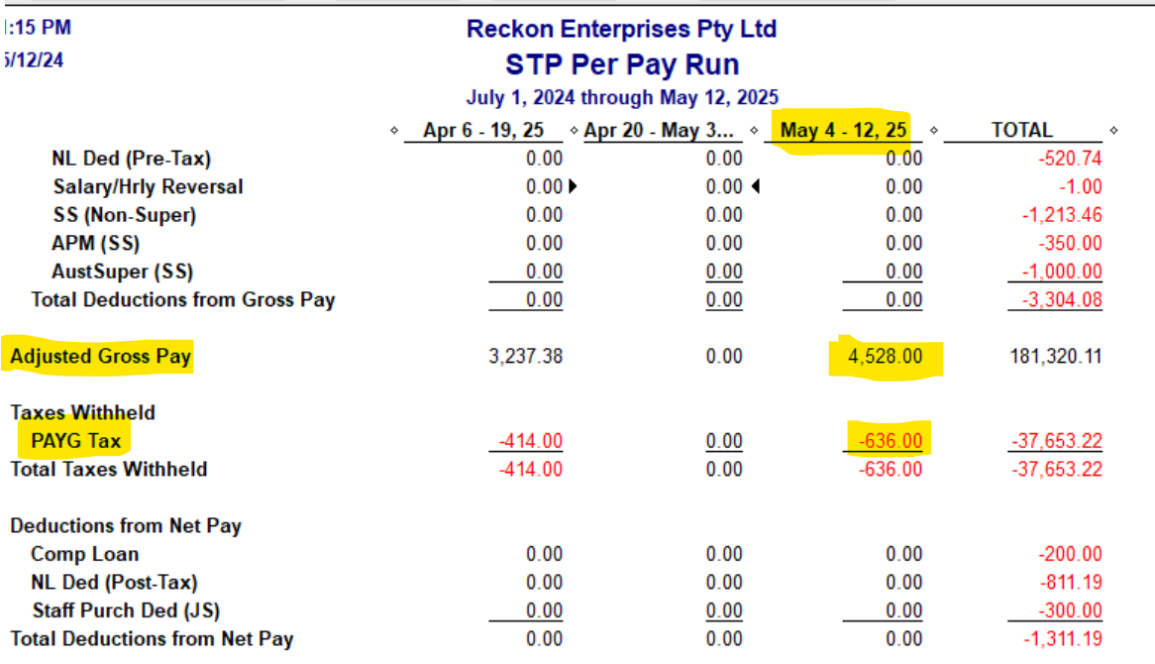The width and height of the screenshot is (1155, 664).
Task: Click the 'SS (Non-Super)' row label
Action: point(125,215)
